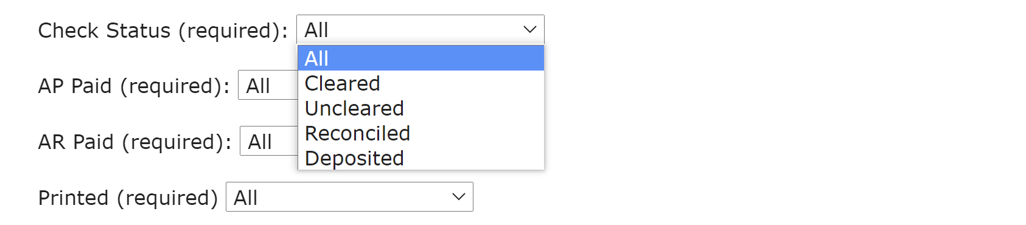Click the AR Paid (required) label
Viewport: 1026px width, 225px height.
click(x=135, y=142)
